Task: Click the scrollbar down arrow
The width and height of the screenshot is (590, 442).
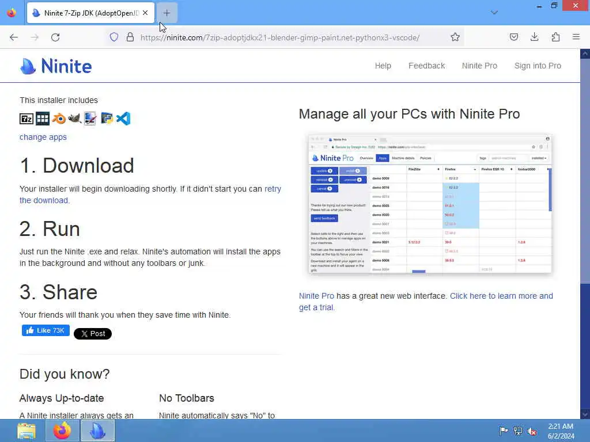Action: 585,414
